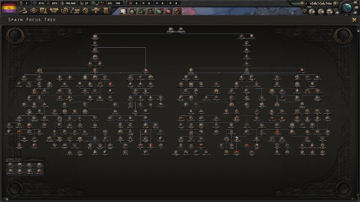This screenshot has height=202, width=360.
Task: Open Diplomacy via the handshake icon
Action: pos(54,11)
